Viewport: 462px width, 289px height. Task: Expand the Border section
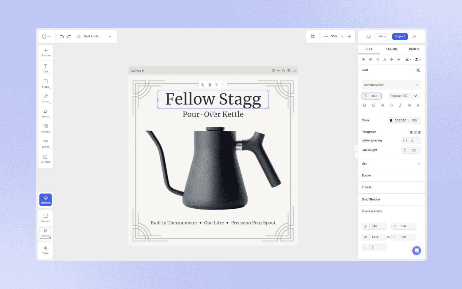pyautogui.click(x=391, y=176)
